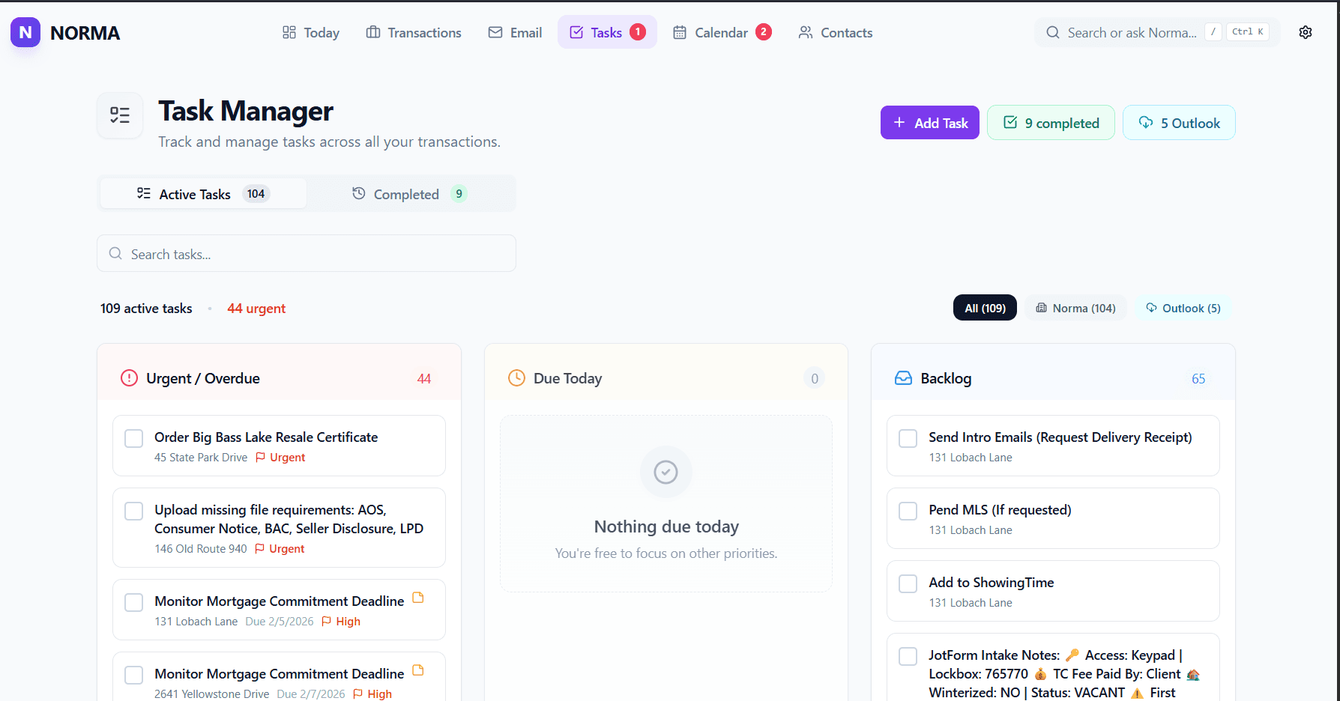Click the NORMA logo icon

coord(25,32)
